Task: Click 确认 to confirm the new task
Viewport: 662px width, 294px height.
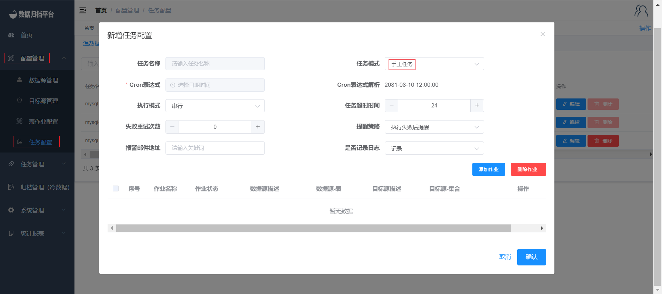Action: [x=531, y=257]
